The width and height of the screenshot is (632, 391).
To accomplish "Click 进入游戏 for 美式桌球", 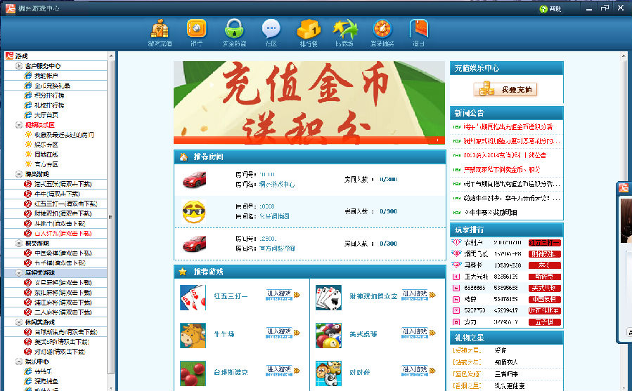I will pyautogui.click(x=419, y=333).
